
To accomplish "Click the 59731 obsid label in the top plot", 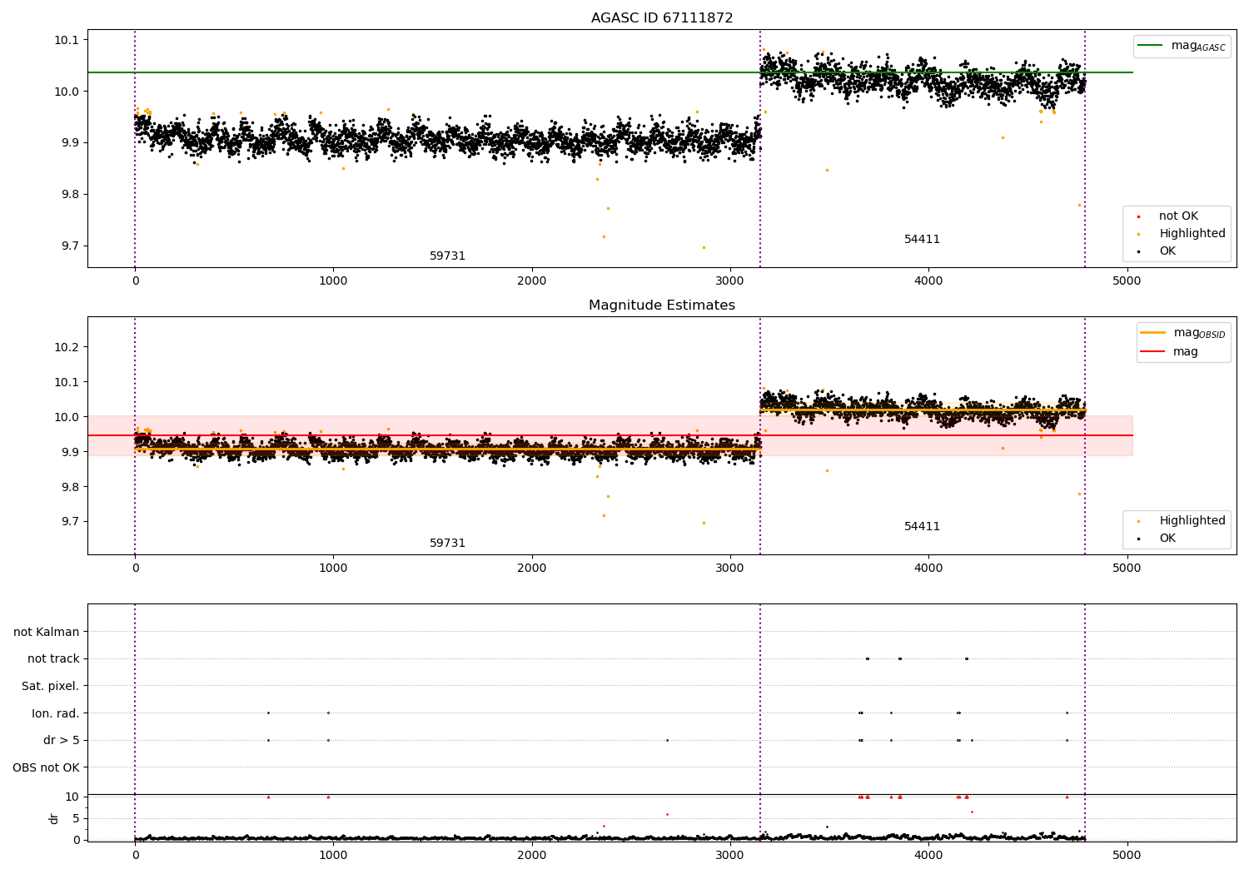I will [x=447, y=256].
